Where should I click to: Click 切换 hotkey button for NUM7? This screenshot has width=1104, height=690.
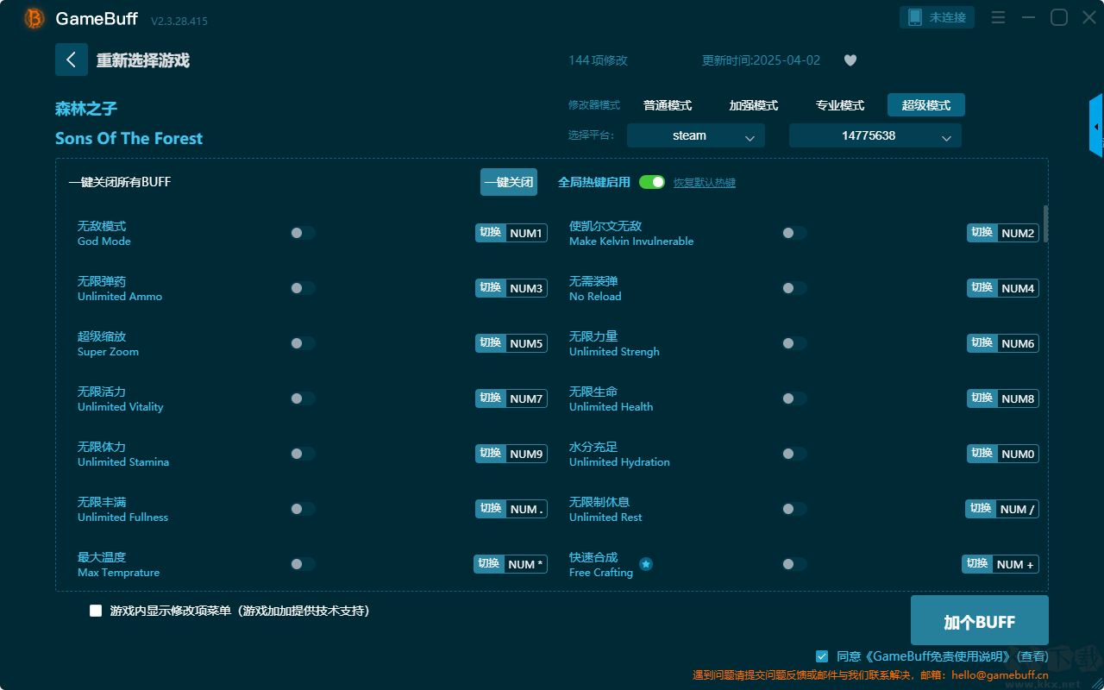point(491,398)
